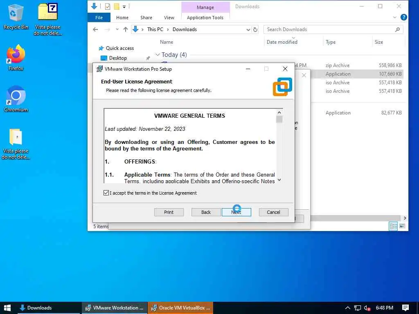Select the Downloads taskbar button
The image size is (419, 314).
(49, 308)
